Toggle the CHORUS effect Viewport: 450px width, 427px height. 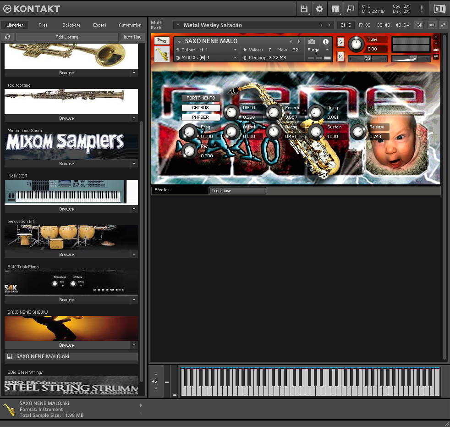click(x=201, y=108)
